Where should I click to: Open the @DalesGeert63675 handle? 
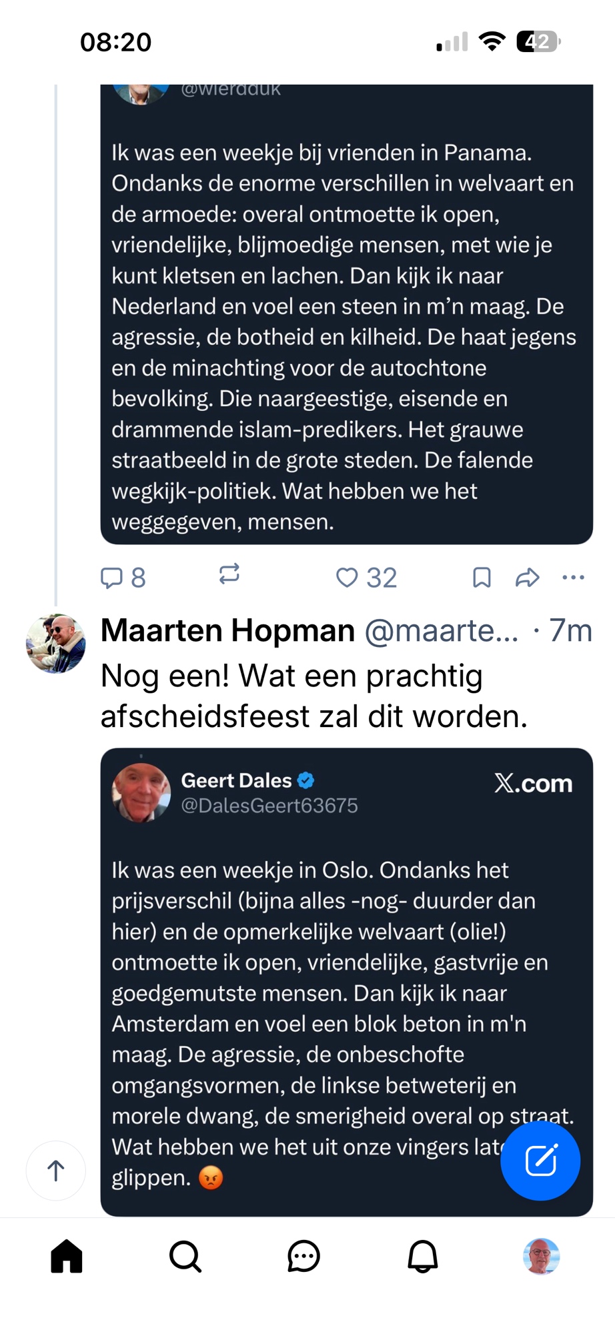(269, 806)
